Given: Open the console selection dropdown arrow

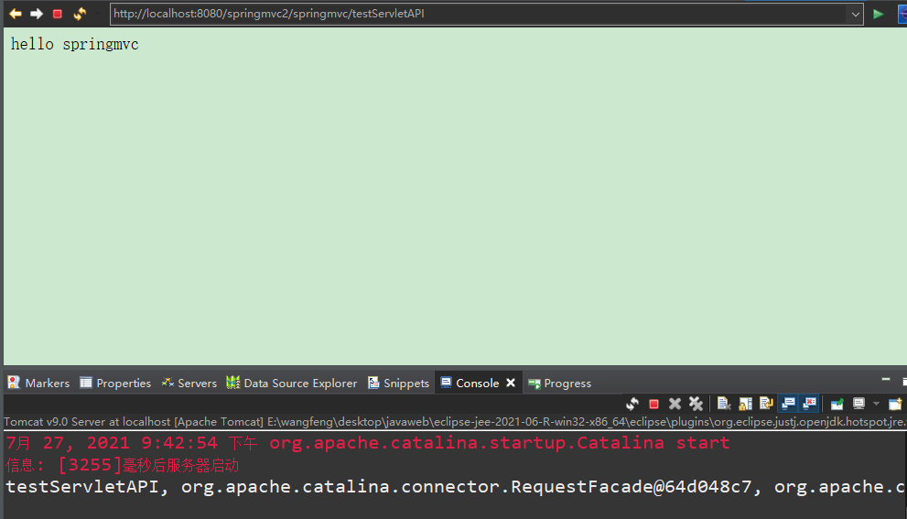Looking at the screenshot, I should pos(876,404).
